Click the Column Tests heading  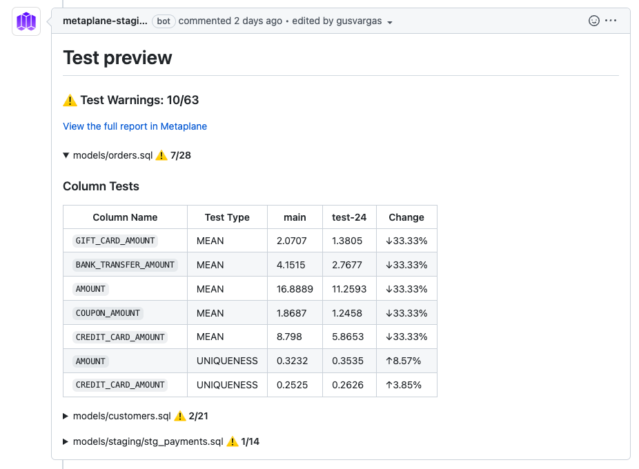tap(101, 186)
